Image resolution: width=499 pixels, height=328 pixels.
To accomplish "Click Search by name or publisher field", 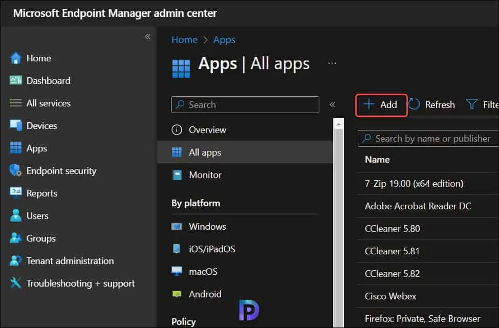I will tap(428, 138).
